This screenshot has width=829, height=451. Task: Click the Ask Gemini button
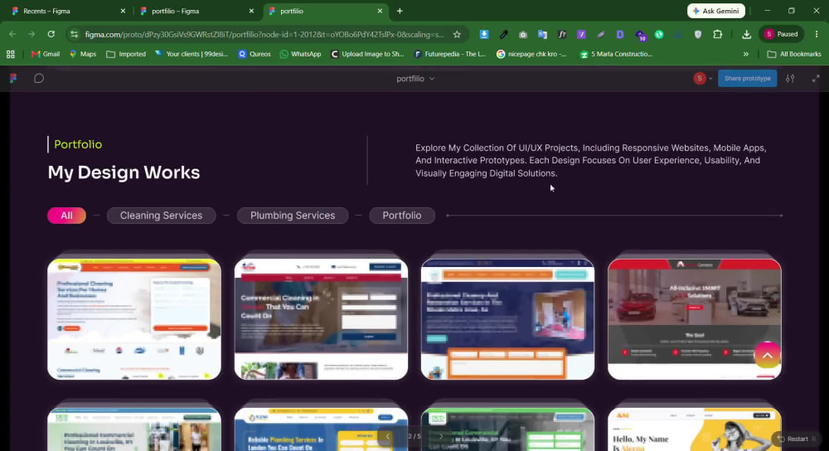click(716, 11)
